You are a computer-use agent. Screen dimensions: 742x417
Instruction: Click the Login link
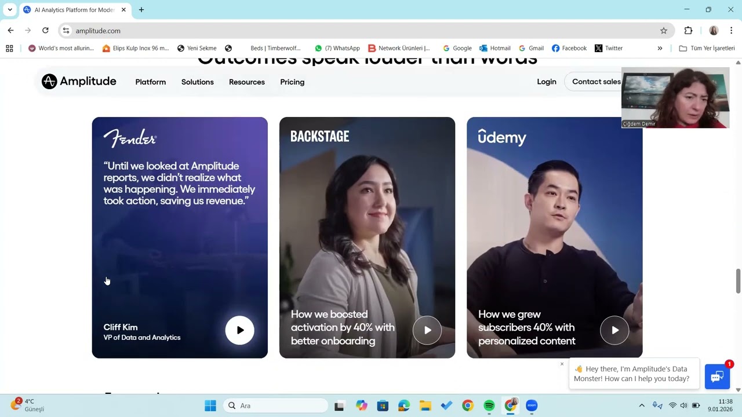547,82
